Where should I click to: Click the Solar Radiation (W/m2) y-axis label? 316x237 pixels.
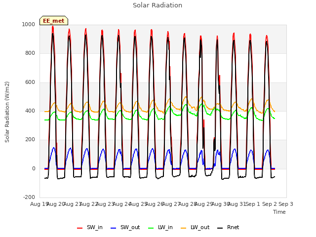coord(7,112)
